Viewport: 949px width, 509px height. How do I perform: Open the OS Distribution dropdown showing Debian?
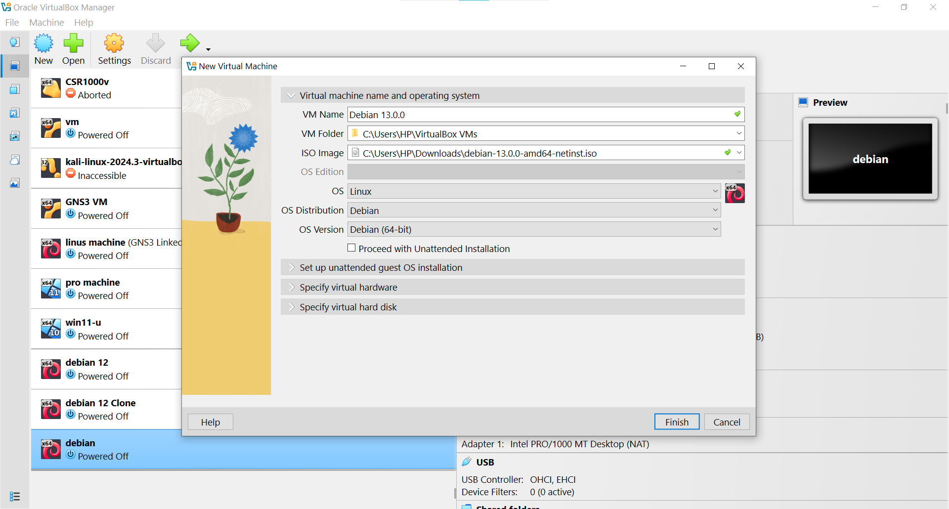(534, 211)
